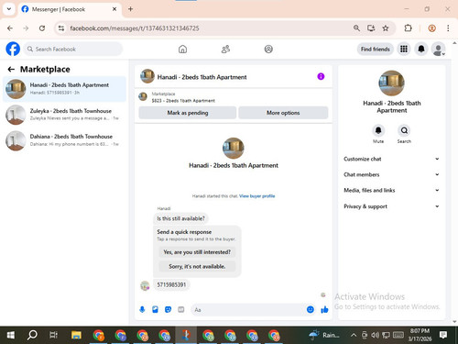Click the large listing photo in sidebar

click(391, 83)
